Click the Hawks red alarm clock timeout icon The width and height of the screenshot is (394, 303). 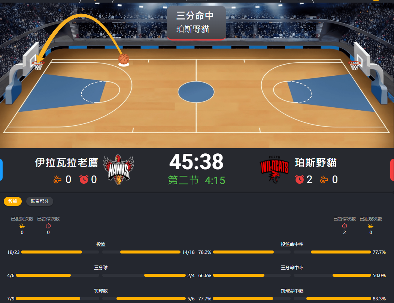tap(84, 179)
